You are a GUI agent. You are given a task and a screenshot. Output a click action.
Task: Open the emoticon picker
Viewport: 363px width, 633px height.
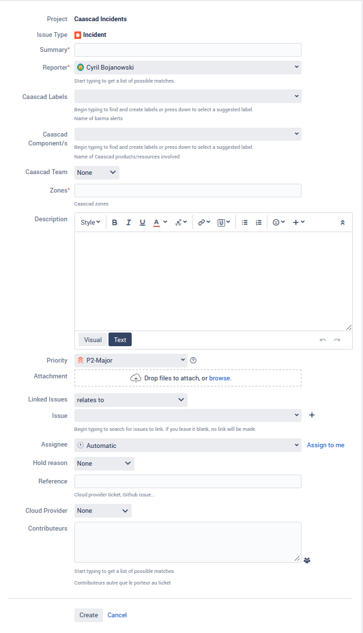(x=278, y=223)
